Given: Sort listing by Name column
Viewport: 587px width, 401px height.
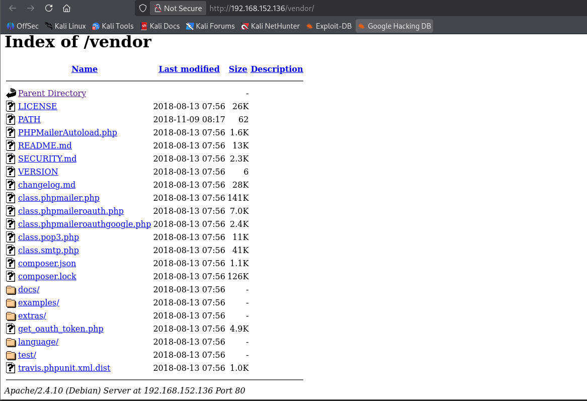Looking at the screenshot, I should pyautogui.click(x=84, y=69).
